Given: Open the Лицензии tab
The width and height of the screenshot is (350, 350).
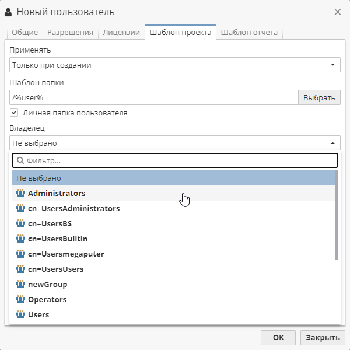Looking at the screenshot, I should tap(121, 32).
